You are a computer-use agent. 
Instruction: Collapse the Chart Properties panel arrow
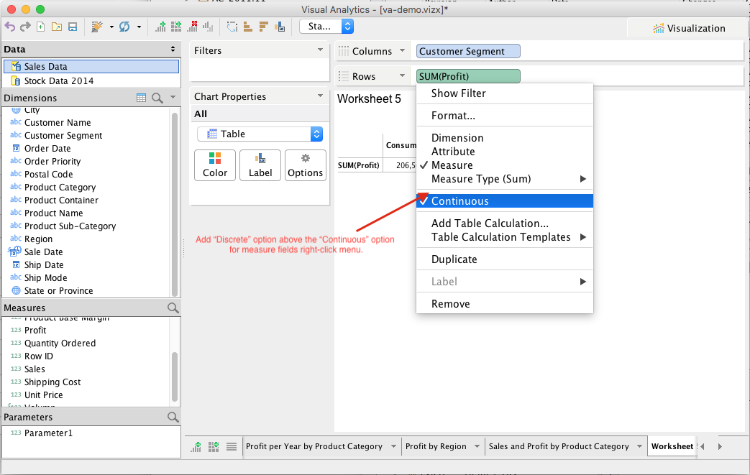[320, 96]
